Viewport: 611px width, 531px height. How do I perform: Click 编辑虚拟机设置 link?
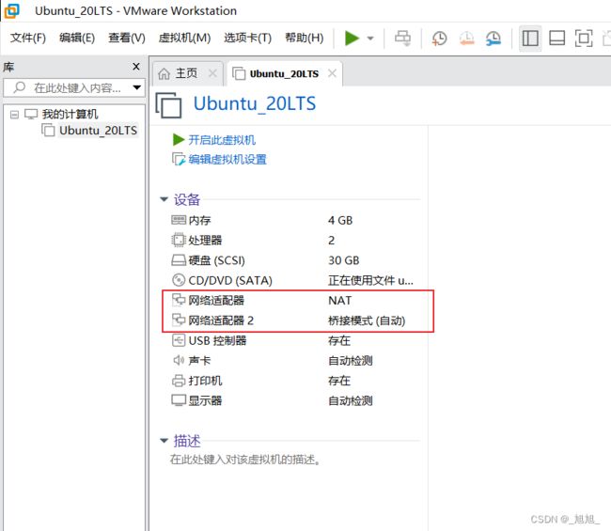(x=227, y=160)
